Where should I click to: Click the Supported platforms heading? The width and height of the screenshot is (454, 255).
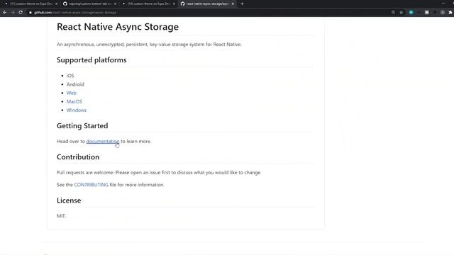point(92,59)
